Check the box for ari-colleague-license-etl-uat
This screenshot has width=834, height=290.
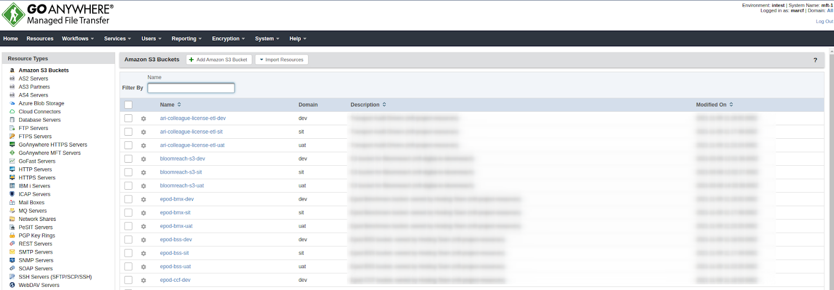tap(128, 145)
